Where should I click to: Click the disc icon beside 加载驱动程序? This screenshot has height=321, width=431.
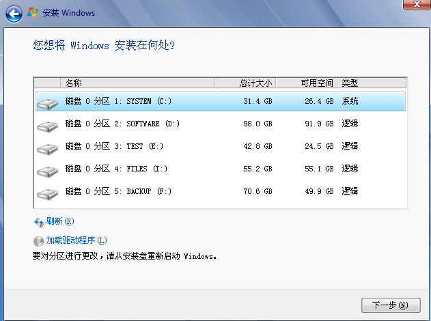(x=38, y=240)
